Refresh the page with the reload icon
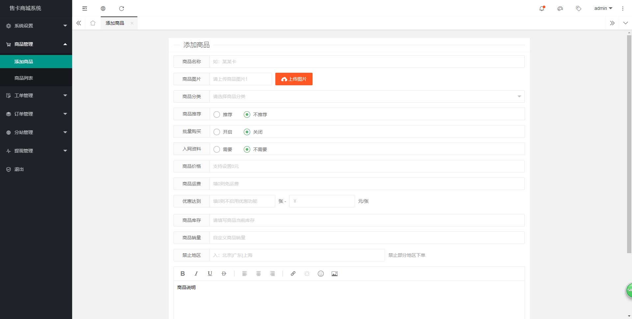The height and width of the screenshot is (319, 632). [x=122, y=9]
